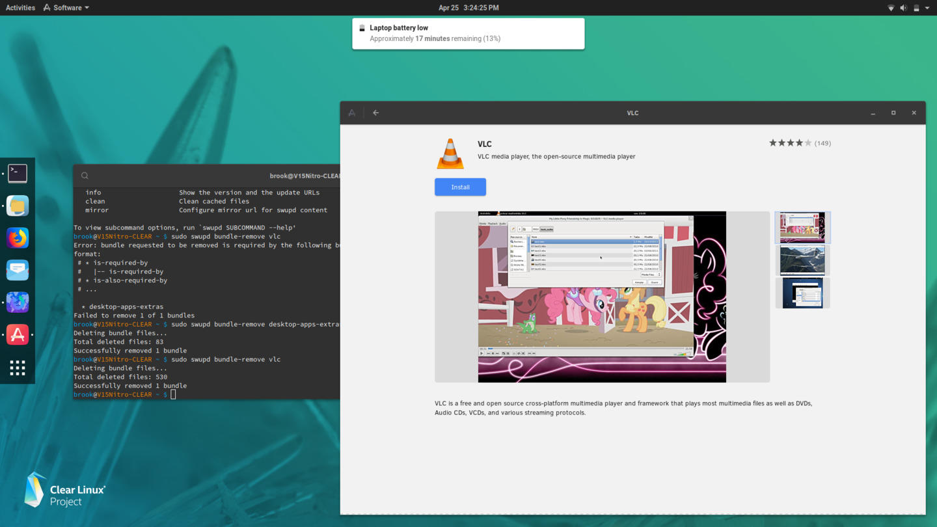Maximize the Software window

893,113
